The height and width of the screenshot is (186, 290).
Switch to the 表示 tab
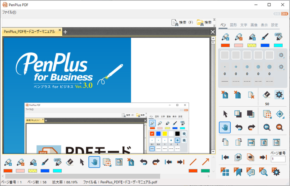264,25
